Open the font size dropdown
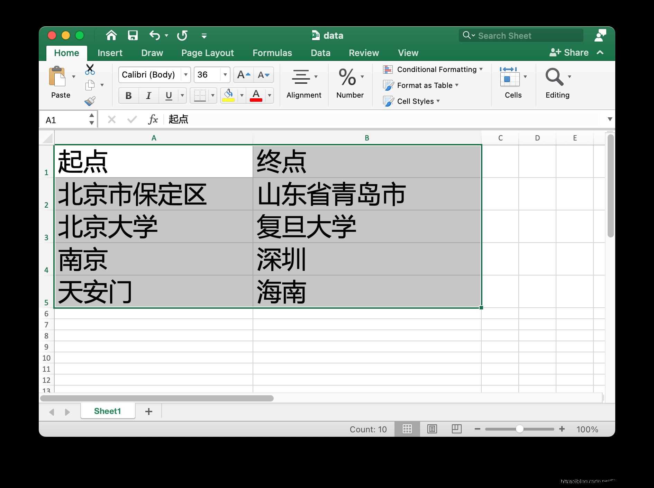654x488 pixels. (x=225, y=74)
